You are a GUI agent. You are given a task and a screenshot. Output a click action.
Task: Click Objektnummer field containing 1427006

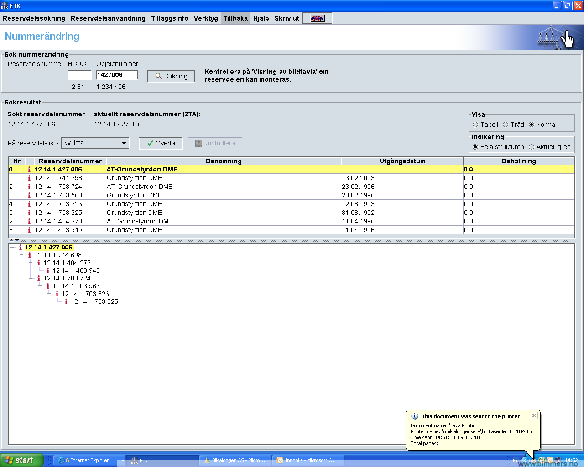point(117,75)
